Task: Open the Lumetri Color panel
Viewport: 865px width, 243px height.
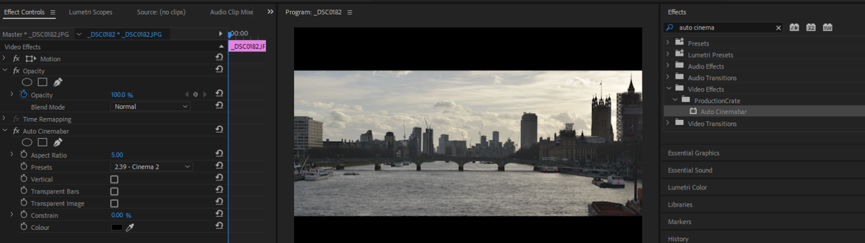Action: pyautogui.click(x=687, y=187)
